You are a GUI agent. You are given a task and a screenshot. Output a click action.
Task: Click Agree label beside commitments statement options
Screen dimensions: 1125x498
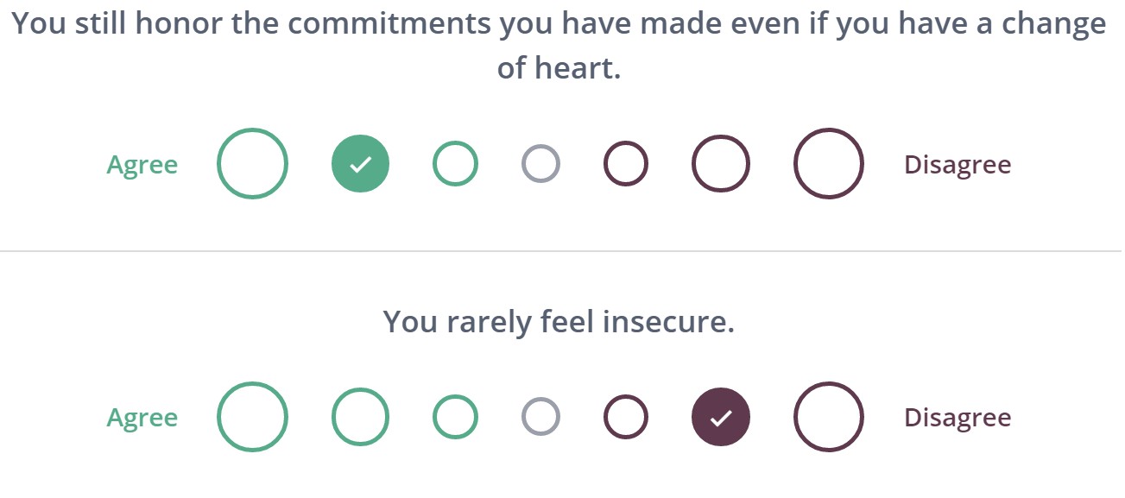(x=142, y=165)
